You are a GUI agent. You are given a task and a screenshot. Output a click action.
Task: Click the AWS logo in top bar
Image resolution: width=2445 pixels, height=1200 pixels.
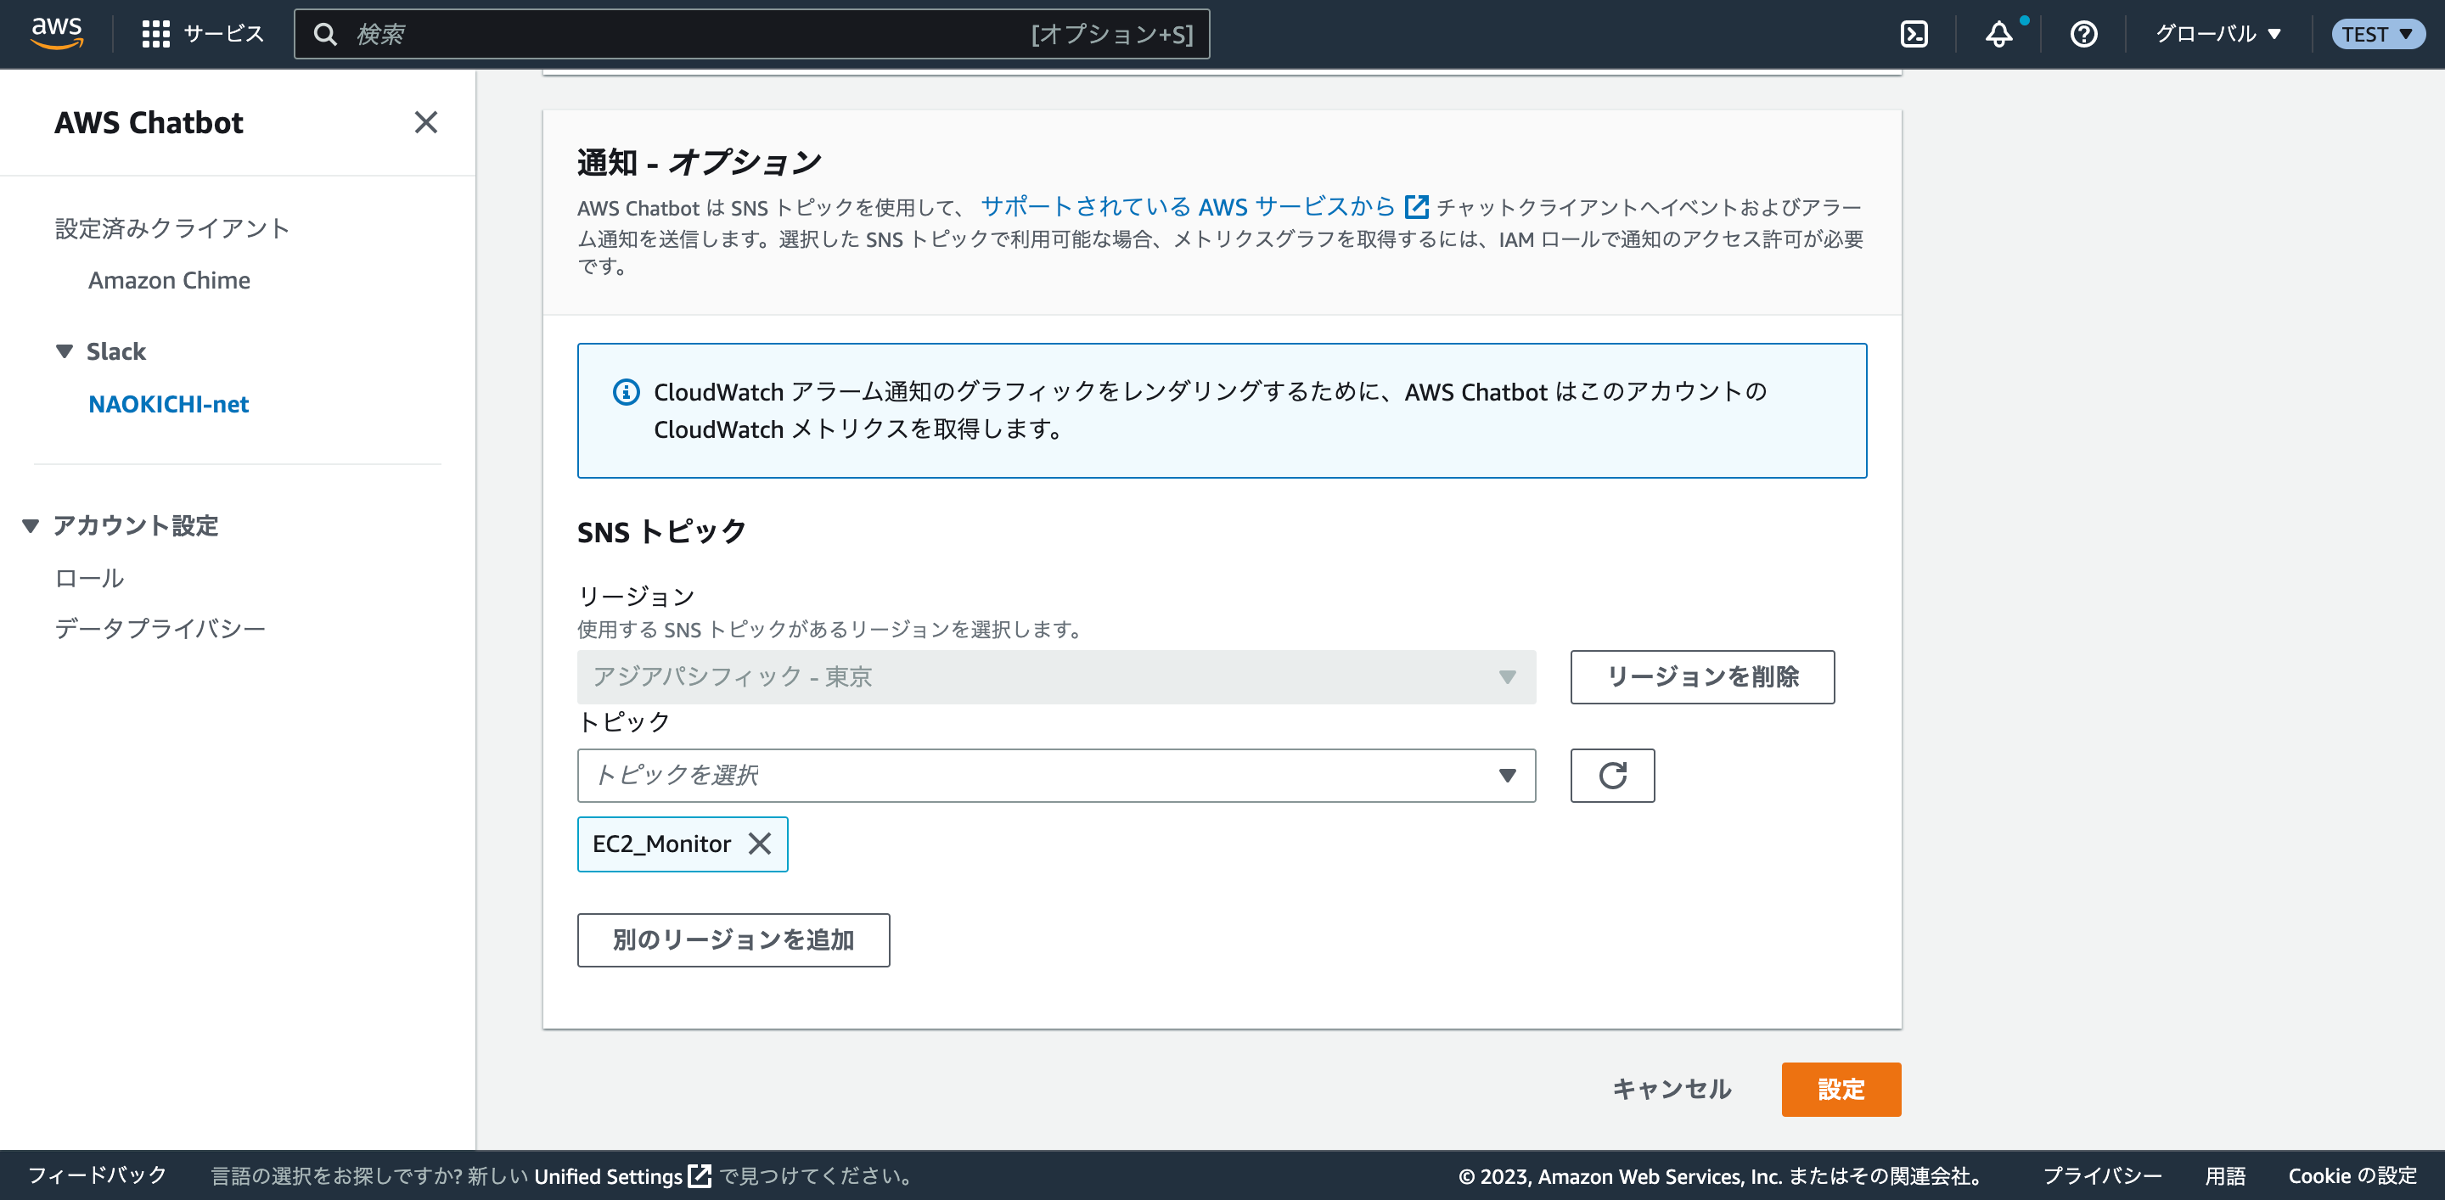coord(56,32)
